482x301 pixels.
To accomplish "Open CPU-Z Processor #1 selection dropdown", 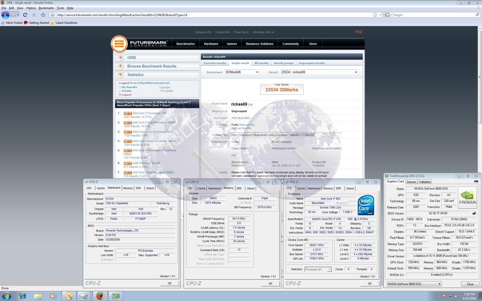I will point(318,269).
